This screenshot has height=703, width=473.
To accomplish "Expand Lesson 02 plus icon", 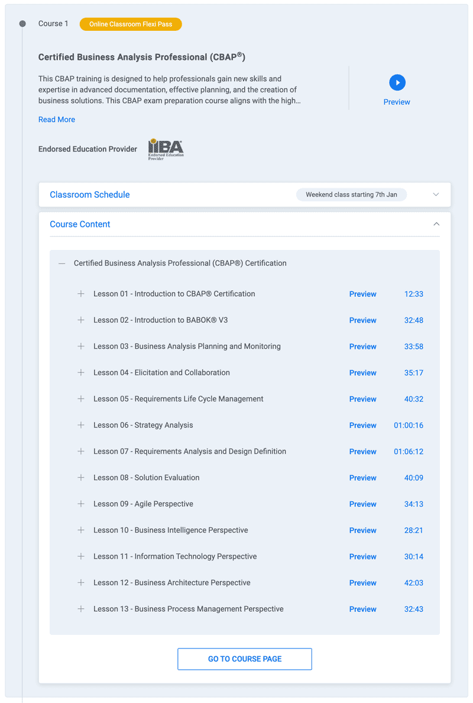I will point(81,320).
